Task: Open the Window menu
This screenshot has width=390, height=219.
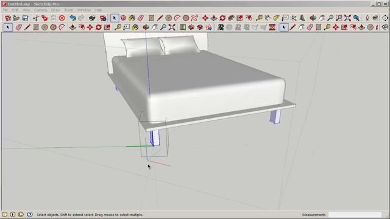Action: [84, 10]
